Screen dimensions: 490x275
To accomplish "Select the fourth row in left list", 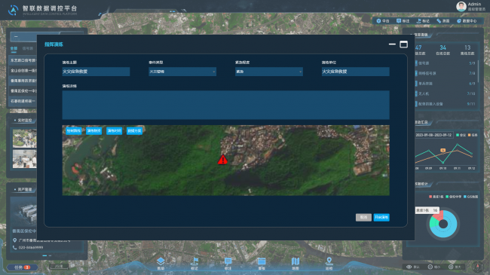I will click(23, 91).
